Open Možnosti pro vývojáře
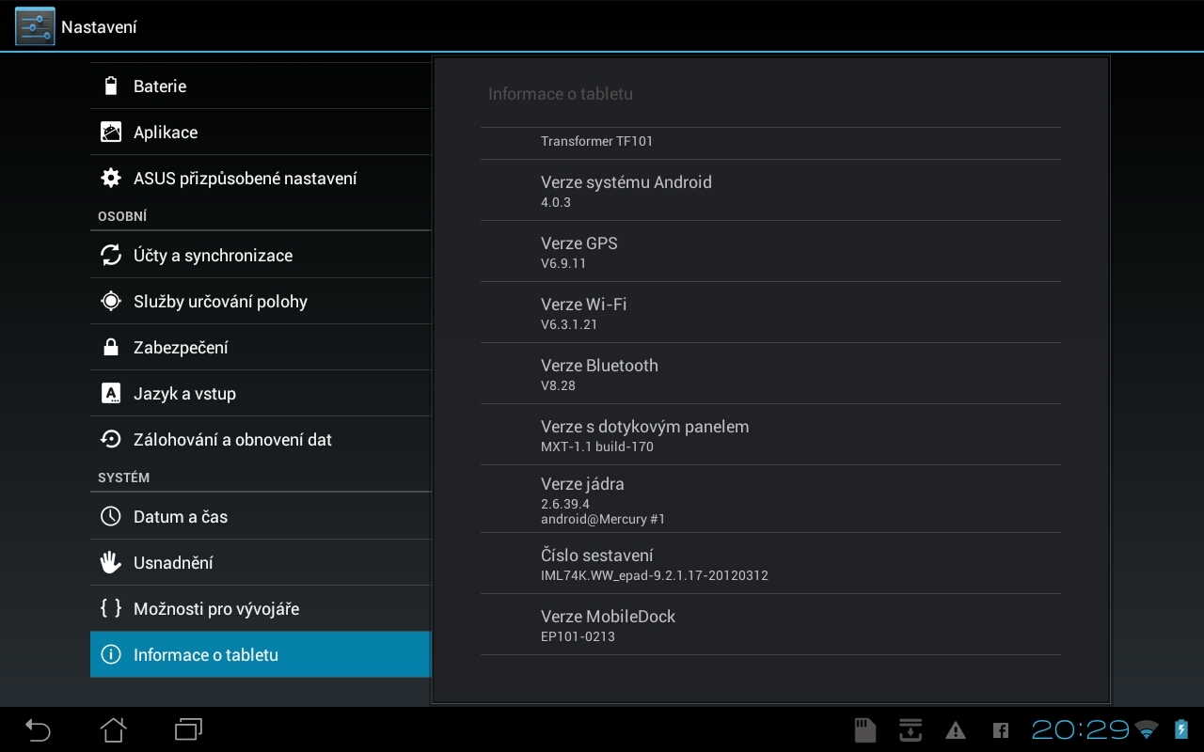 261,609
